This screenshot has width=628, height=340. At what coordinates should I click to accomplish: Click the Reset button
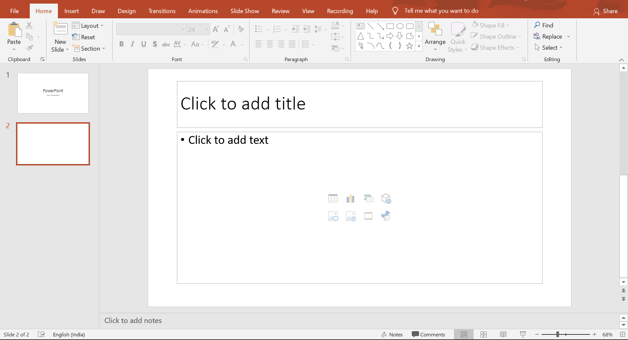84,37
